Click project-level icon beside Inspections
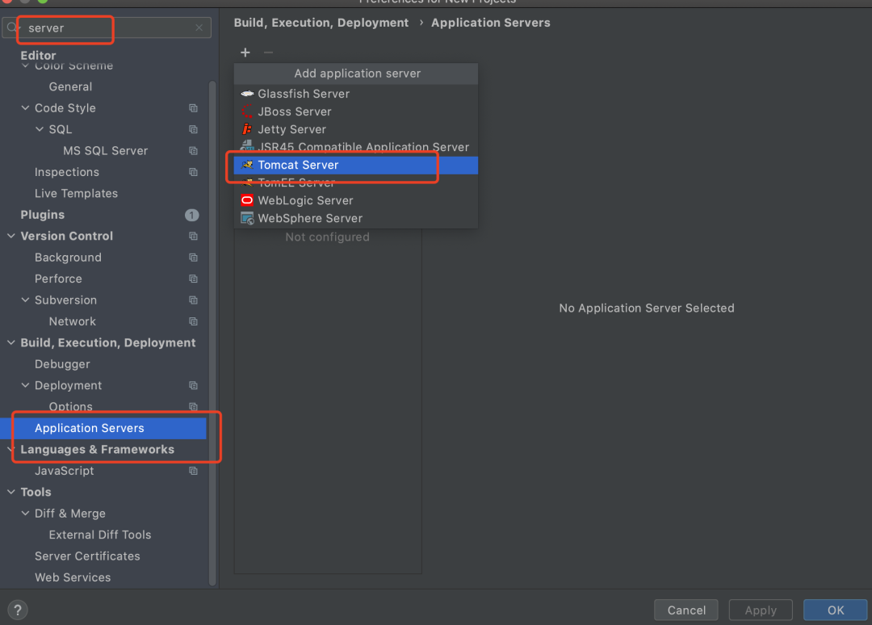Image resolution: width=872 pixels, height=625 pixels. [x=193, y=172]
